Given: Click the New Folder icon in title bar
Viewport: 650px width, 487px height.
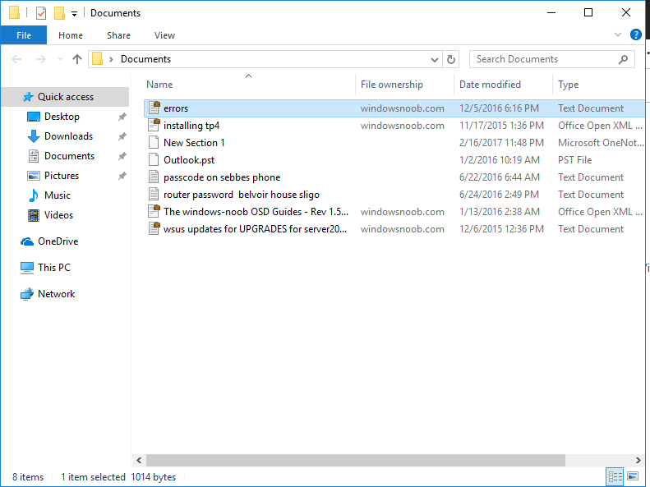Looking at the screenshot, I should 60,13.
